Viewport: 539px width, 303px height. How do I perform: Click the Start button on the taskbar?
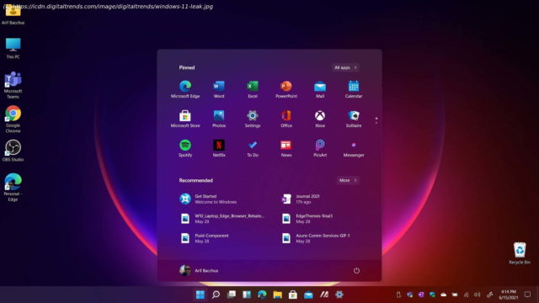click(200, 295)
